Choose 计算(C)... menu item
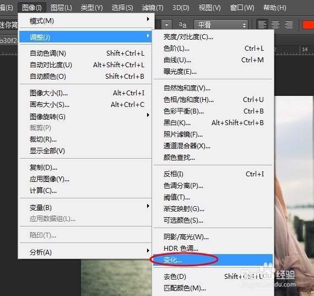 (85, 191)
